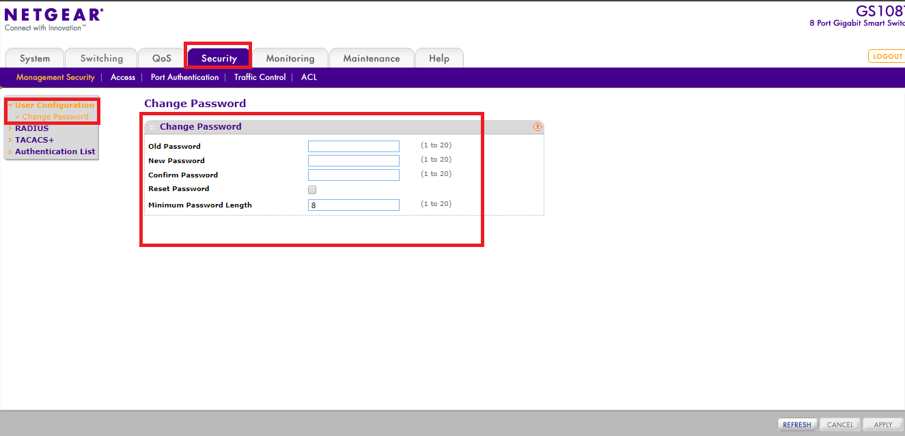905x436 pixels.
Task: Click the REFRESH button
Action: click(797, 425)
